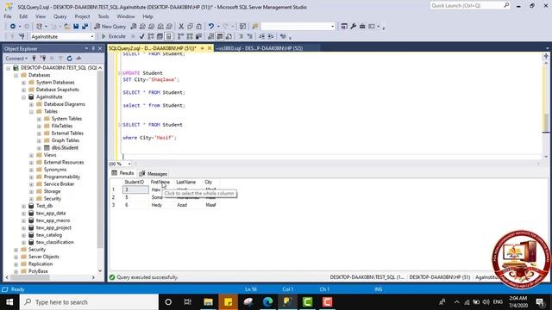Screen dimensions: 552x310
Task: Expand the Database Snapshots node
Action: (x=23, y=90)
